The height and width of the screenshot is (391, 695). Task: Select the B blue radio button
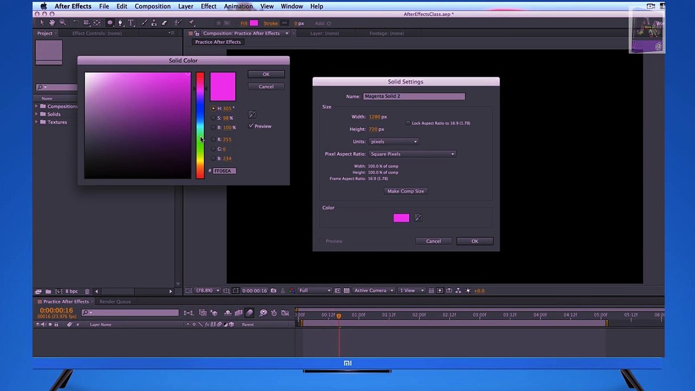coord(213,159)
